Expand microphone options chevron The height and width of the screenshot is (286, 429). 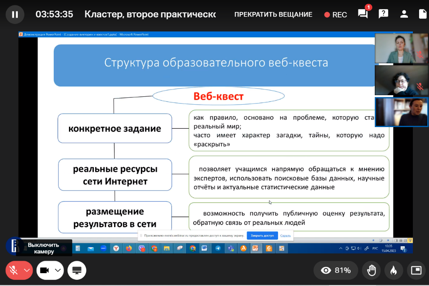(27, 271)
